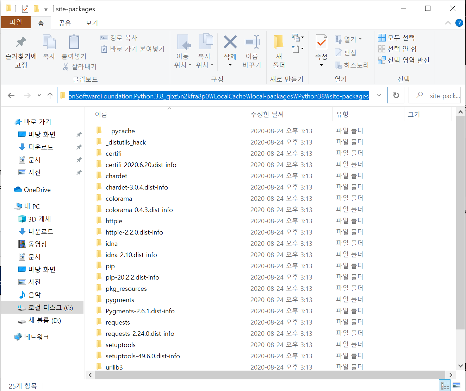Select the httpie-2.2.0.dist-info folder

[134, 232]
